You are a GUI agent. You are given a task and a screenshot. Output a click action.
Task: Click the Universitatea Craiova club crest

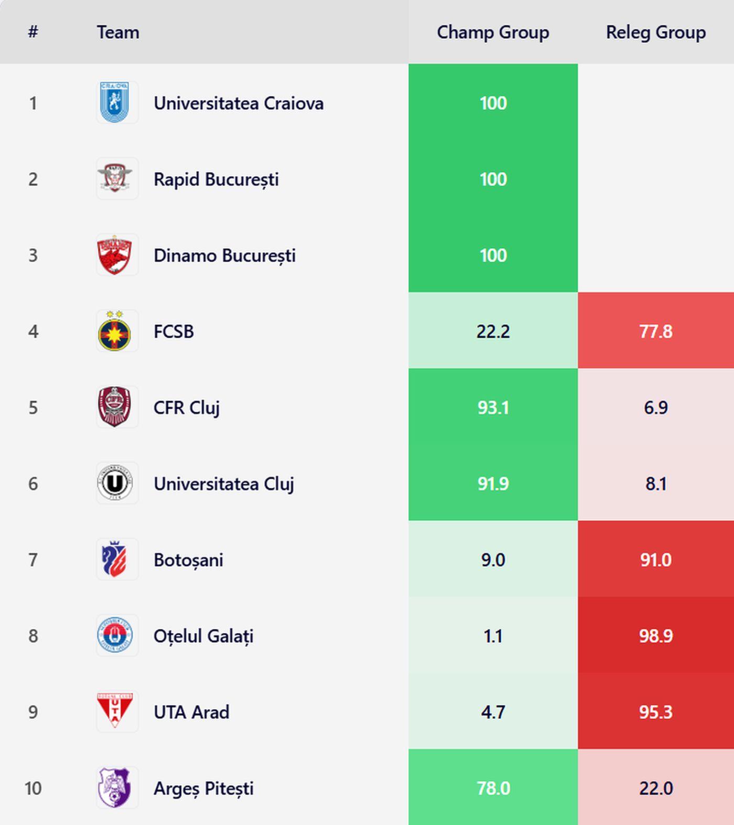pyautogui.click(x=115, y=103)
